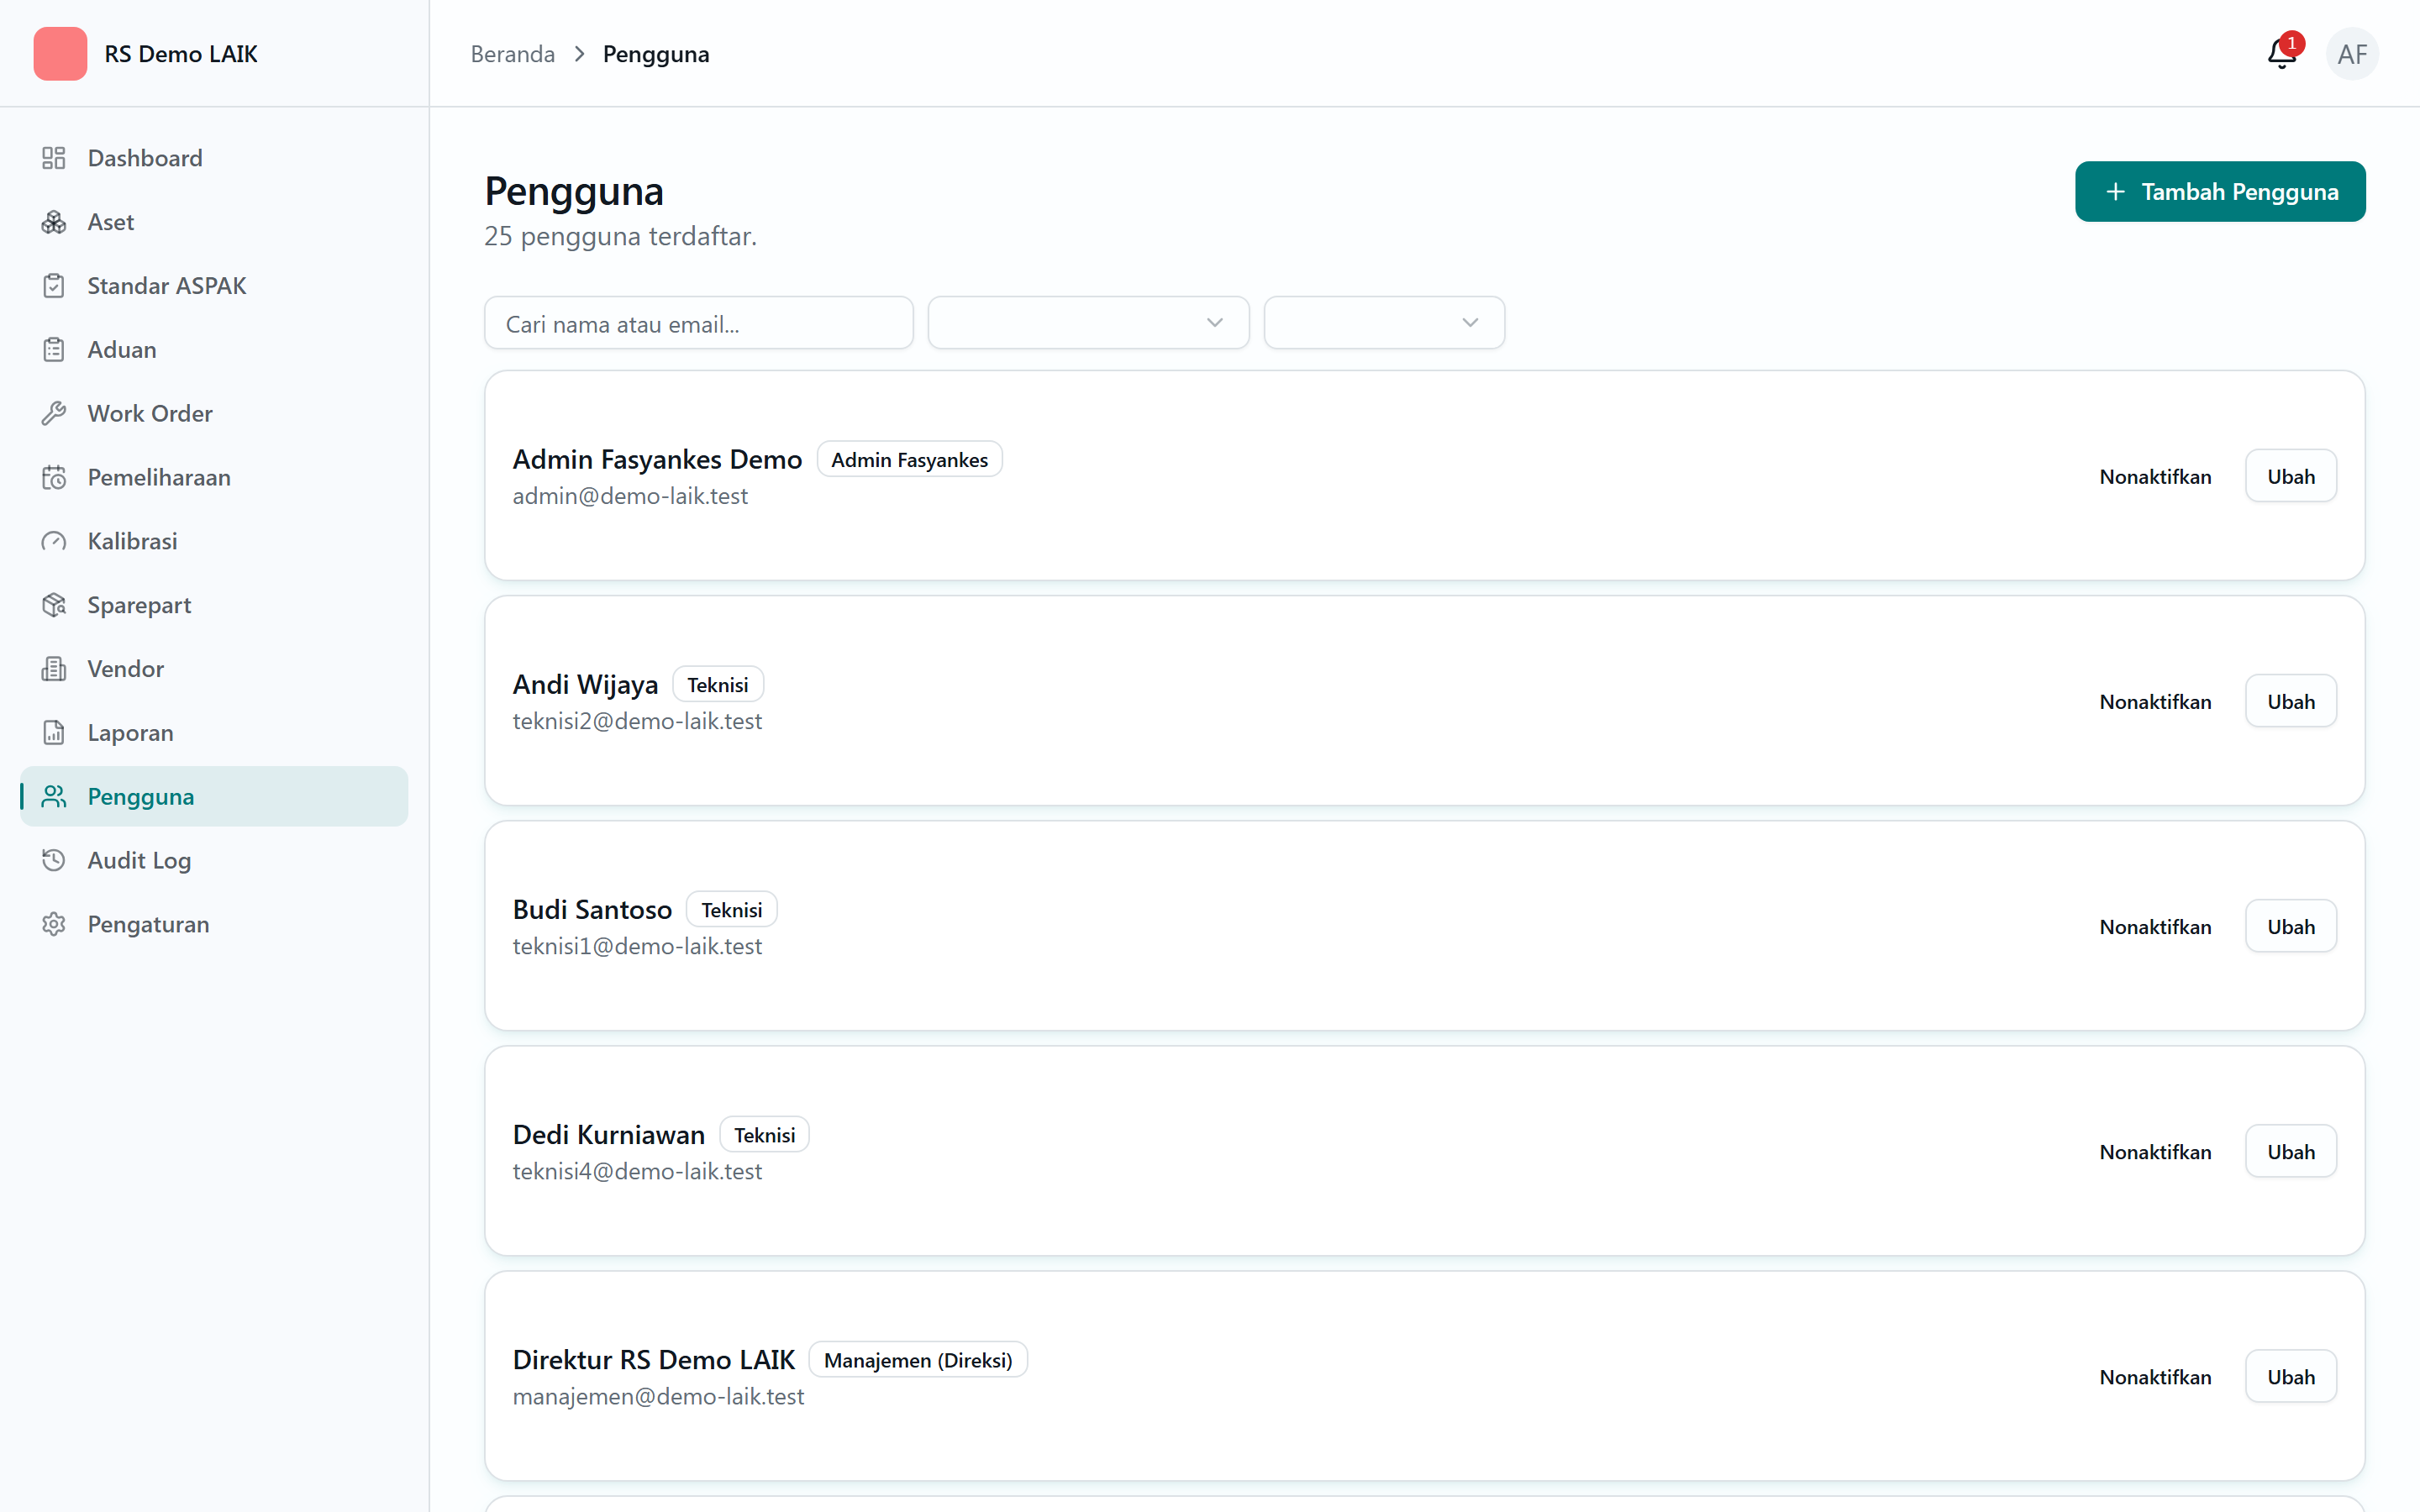The height and width of the screenshot is (1512, 2420).
Task: Go to Pengaturan settings page
Action: tap(214, 924)
